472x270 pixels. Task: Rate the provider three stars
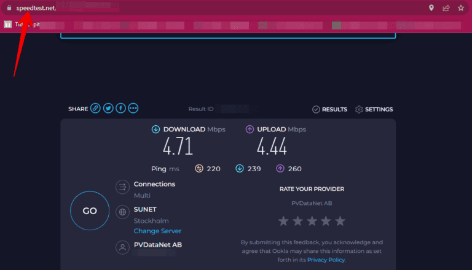point(312,221)
